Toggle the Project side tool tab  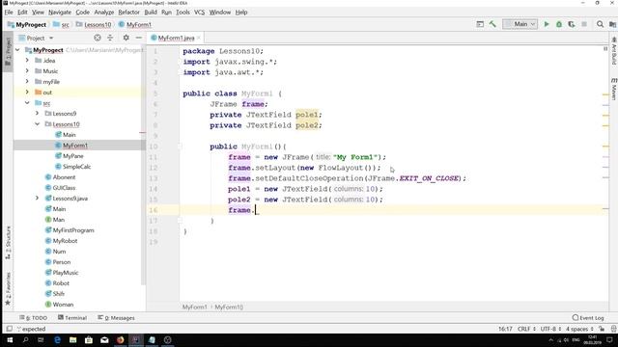click(8, 51)
